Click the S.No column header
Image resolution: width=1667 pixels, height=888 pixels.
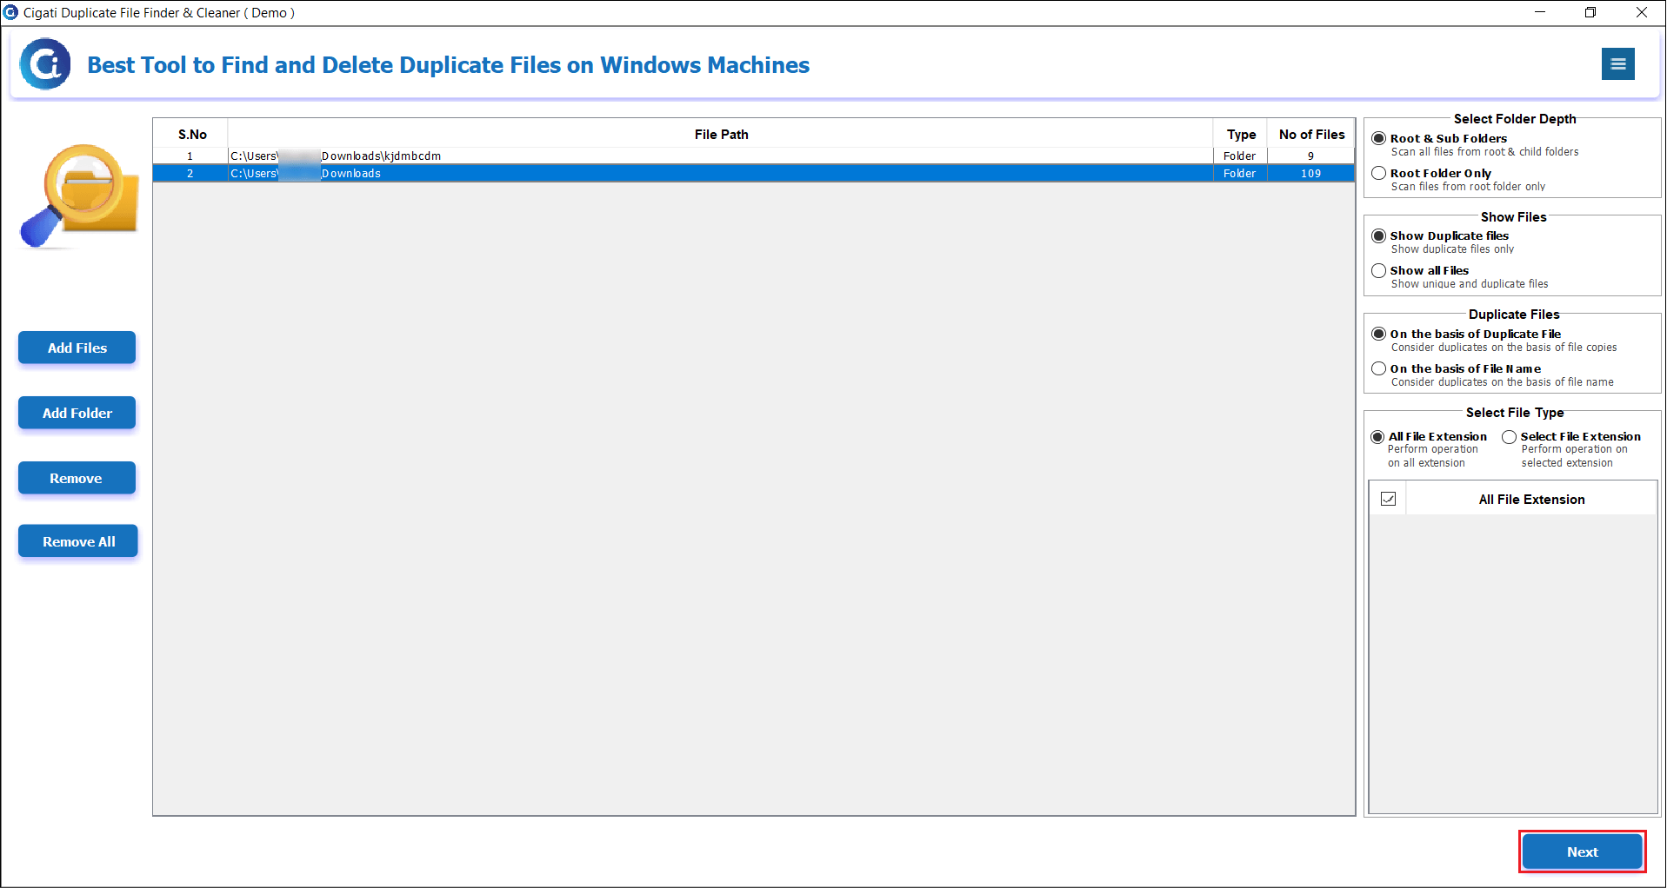pyautogui.click(x=191, y=134)
